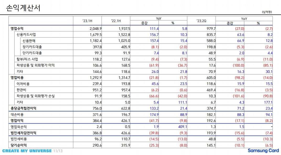Viewport: 281px width, 155px height.
Task: Select the 409.1 percent change value
Action: (x=182, y=127)
